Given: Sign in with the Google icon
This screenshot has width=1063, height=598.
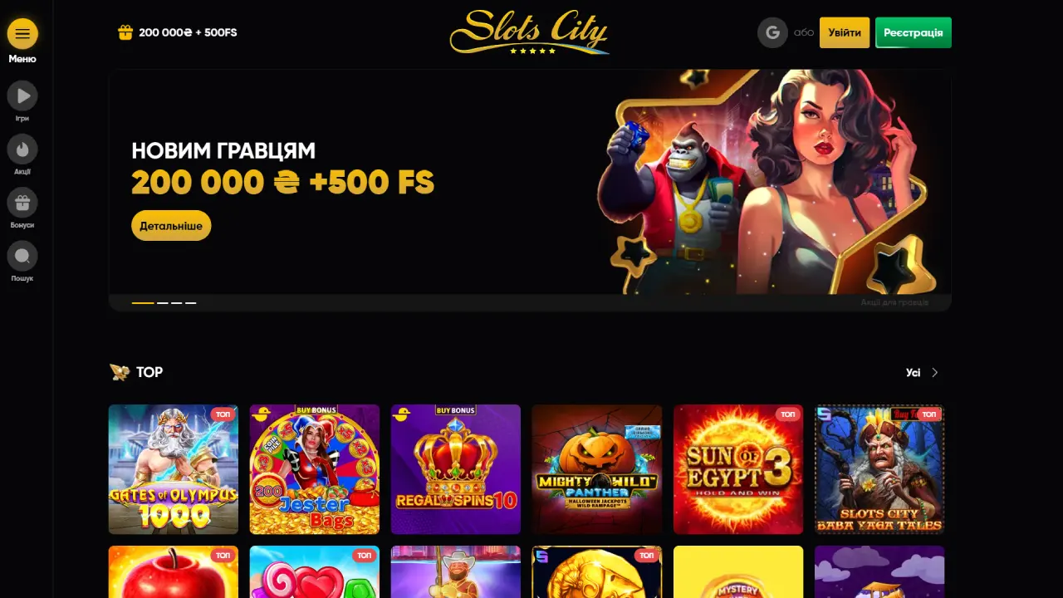Looking at the screenshot, I should coord(772,32).
